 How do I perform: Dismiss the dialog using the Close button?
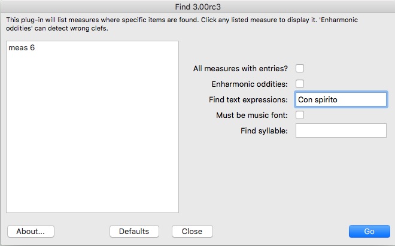192,231
